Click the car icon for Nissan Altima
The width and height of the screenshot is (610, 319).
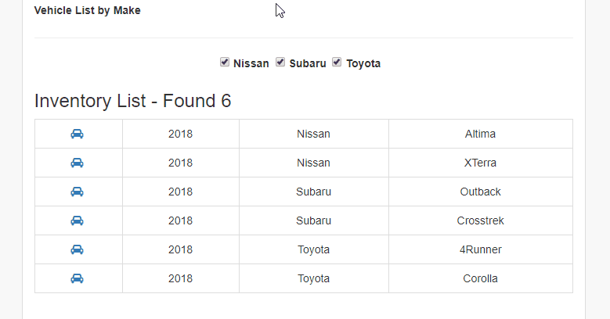[77, 134]
